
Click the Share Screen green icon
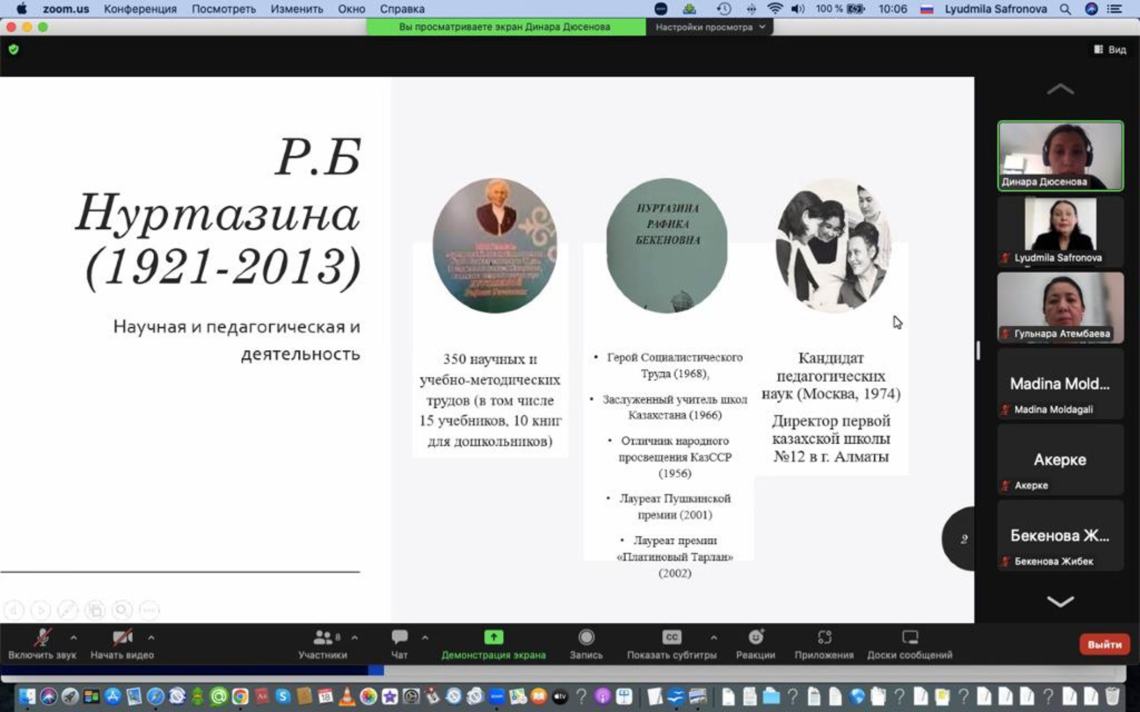pos(493,638)
